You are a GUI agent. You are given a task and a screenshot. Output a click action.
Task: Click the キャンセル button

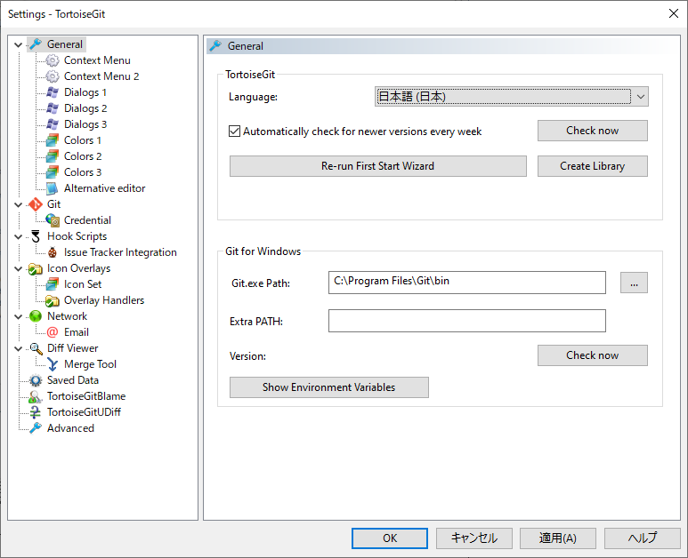[x=474, y=538]
